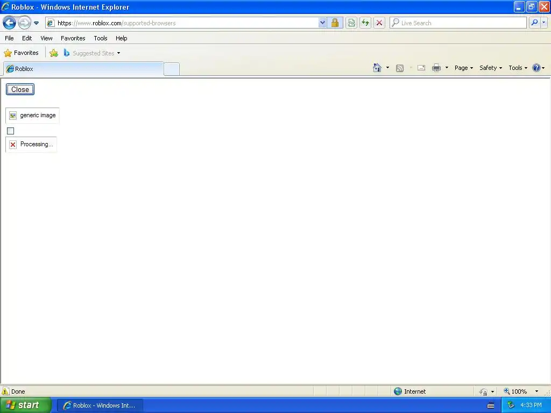Restore down the Internet Explorer window
Screen dimensions: 551x413
point(531,6)
